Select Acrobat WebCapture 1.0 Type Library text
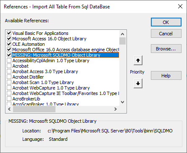 click(51, 88)
